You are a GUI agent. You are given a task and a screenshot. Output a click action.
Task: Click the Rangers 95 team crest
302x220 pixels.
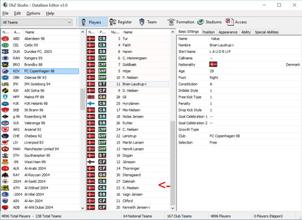click(x=5, y=58)
